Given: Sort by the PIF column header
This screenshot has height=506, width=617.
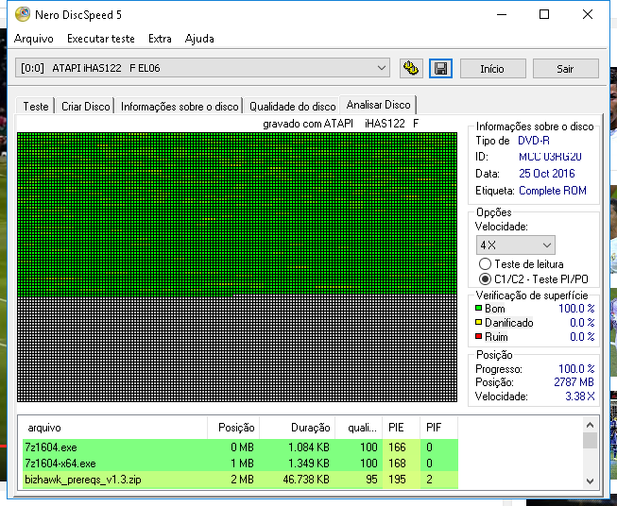Looking at the screenshot, I should coord(438,428).
